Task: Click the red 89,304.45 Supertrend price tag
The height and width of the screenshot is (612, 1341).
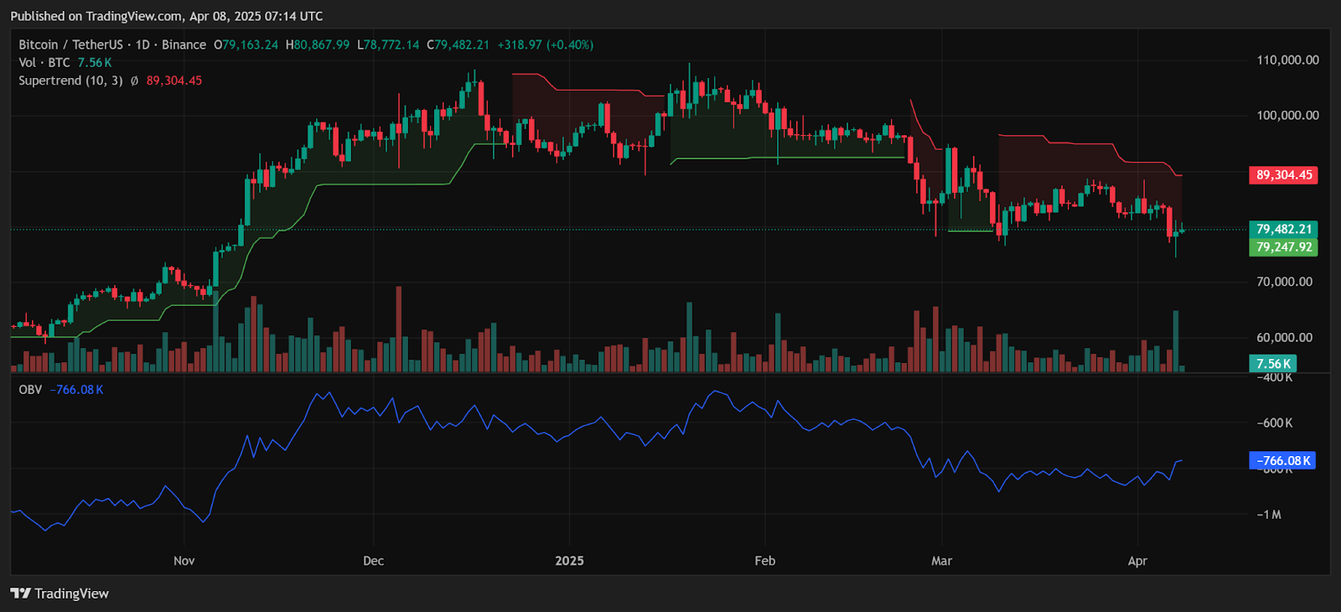Action: (1283, 175)
